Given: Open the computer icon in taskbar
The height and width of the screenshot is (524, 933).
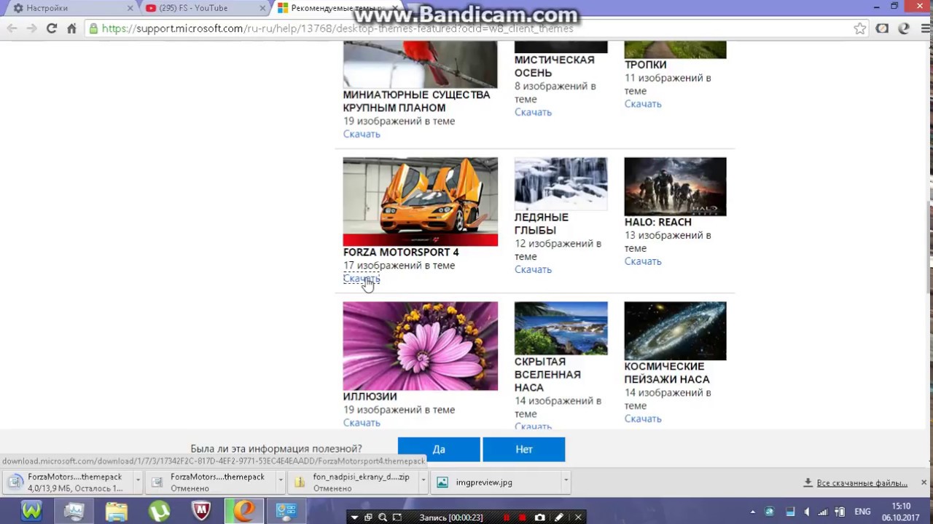Looking at the screenshot, I should (74, 511).
